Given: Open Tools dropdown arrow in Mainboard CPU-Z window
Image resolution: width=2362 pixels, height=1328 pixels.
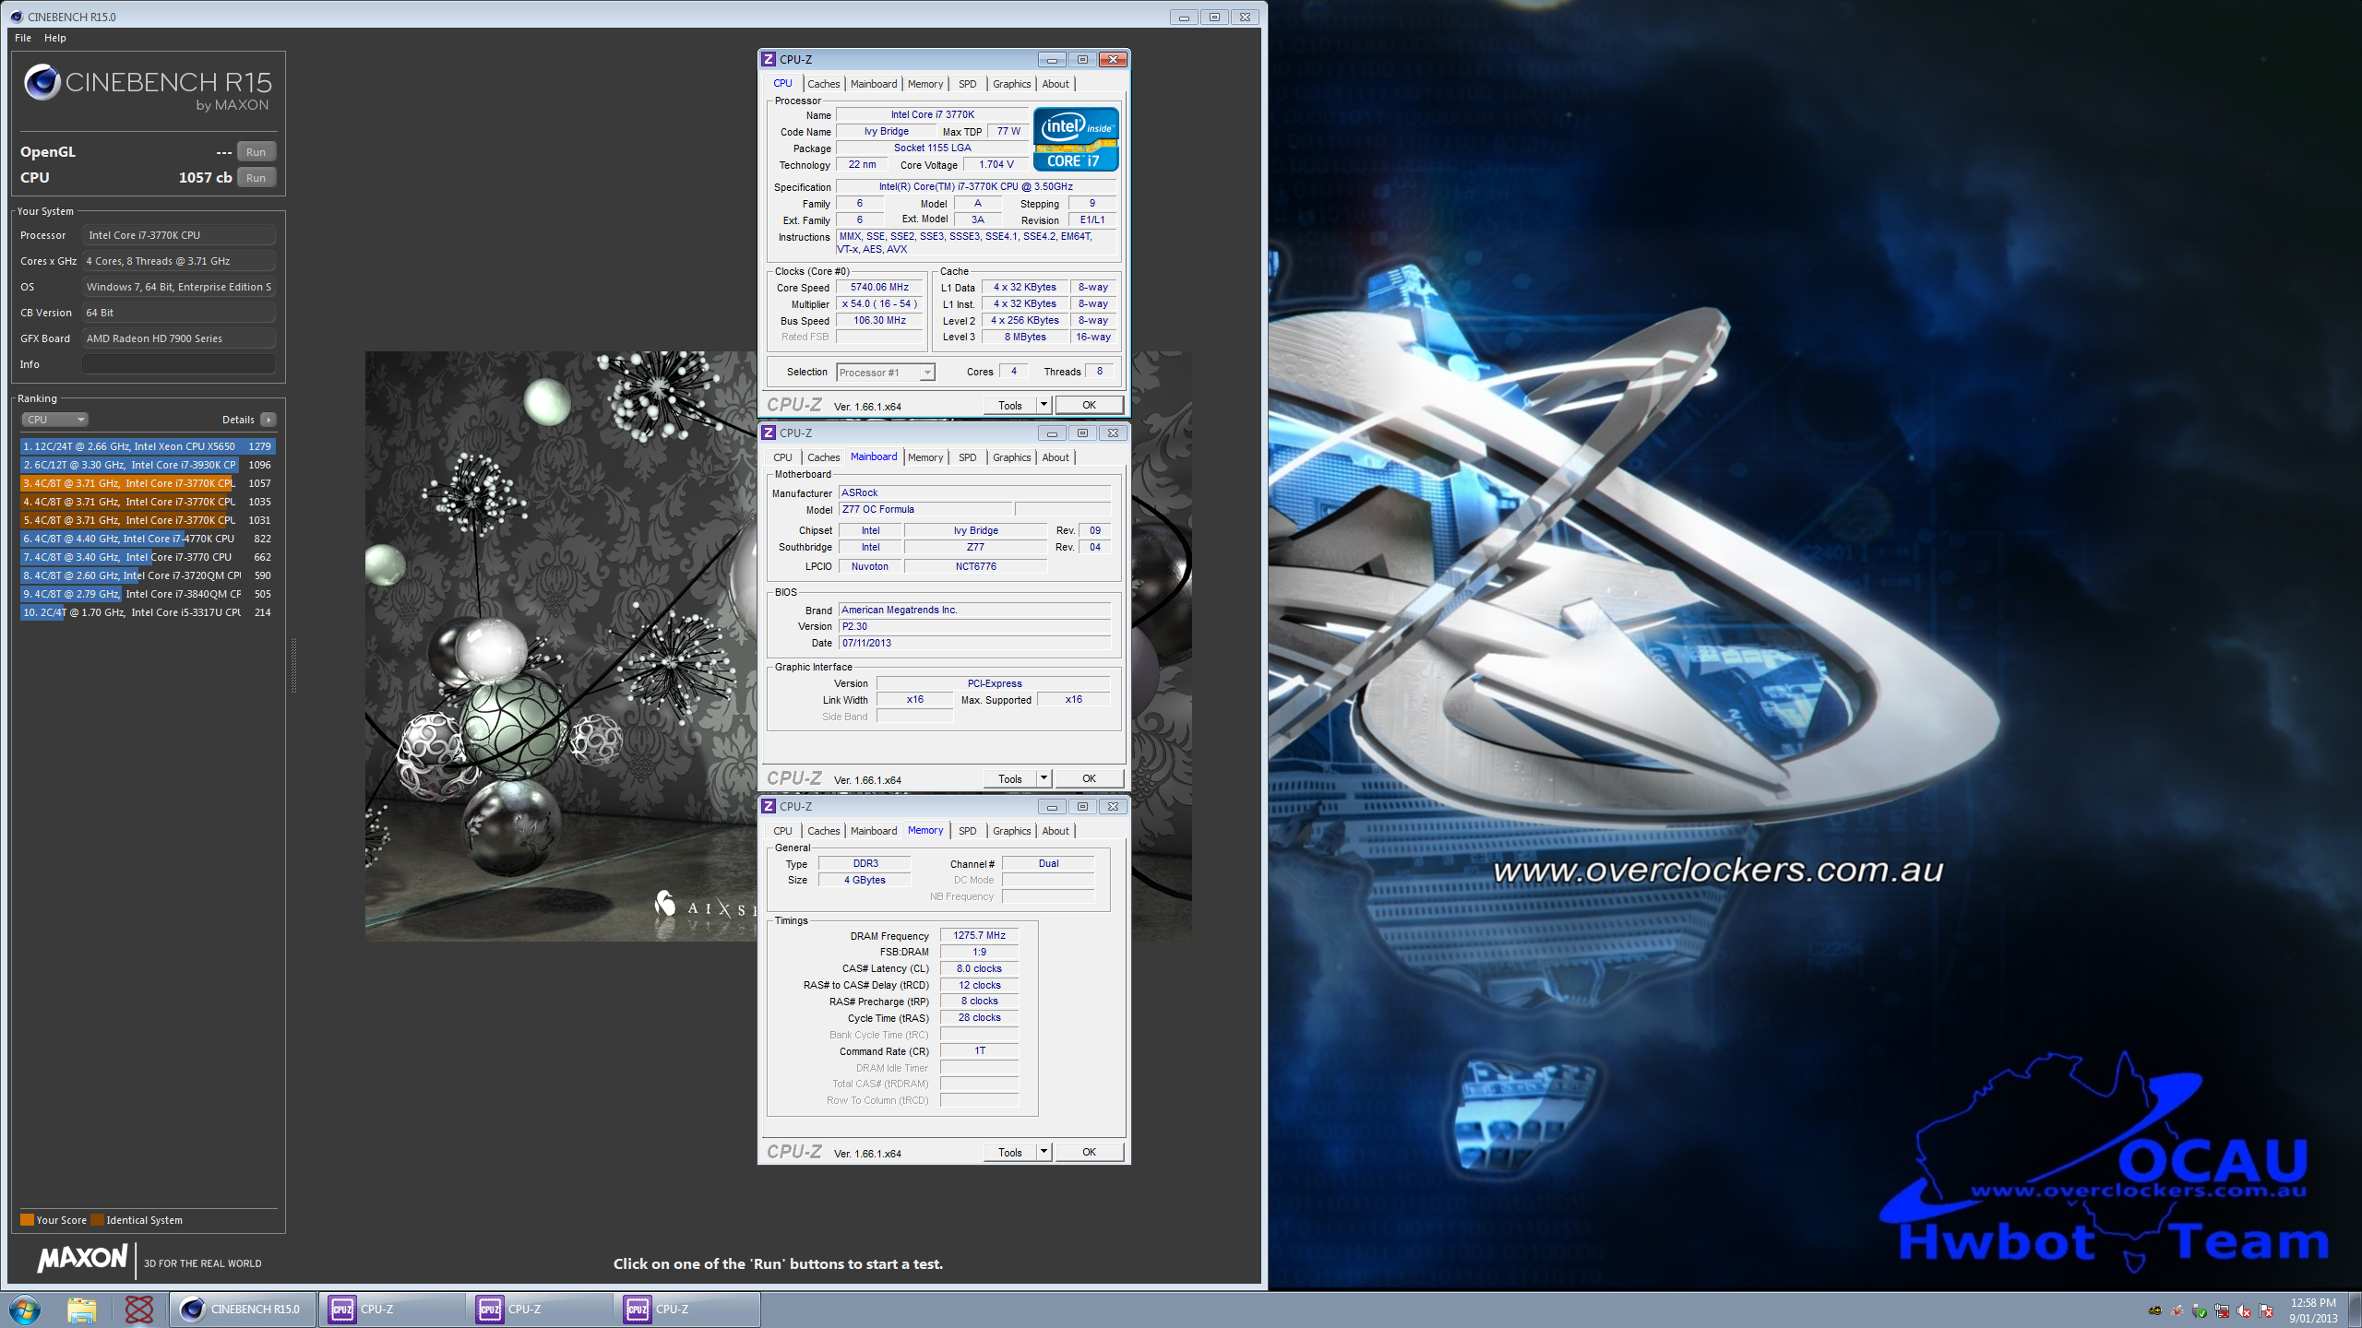Looking at the screenshot, I should 1044,778.
